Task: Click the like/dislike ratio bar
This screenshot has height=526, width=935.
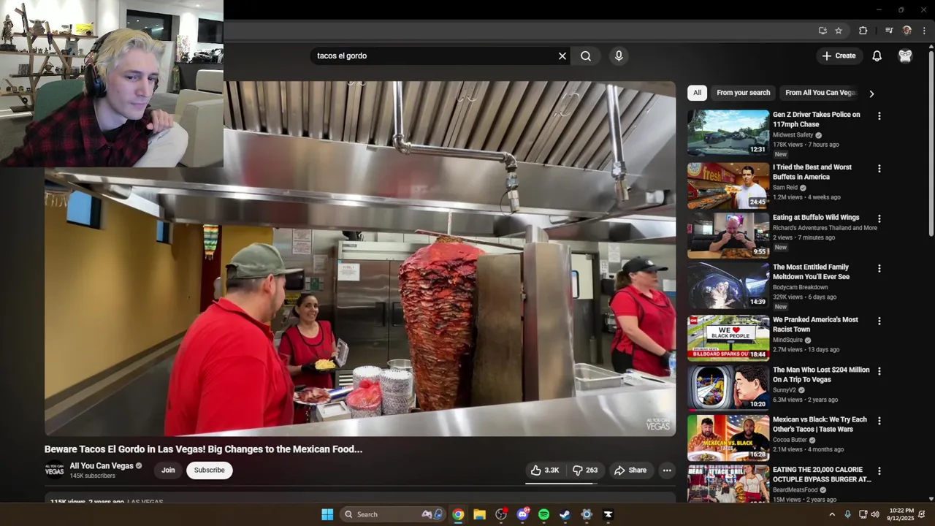Action: [561, 483]
